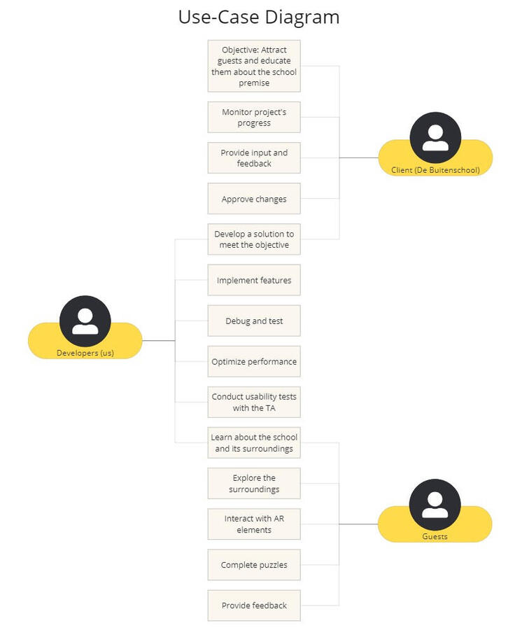
Task: Select the Explore the surroundings box
Action: click(254, 484)
